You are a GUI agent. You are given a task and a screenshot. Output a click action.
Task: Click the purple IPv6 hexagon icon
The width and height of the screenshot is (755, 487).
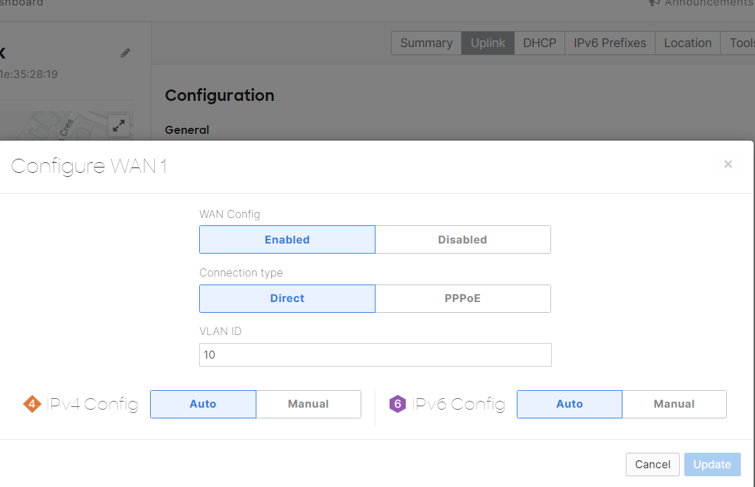(398, 404)
